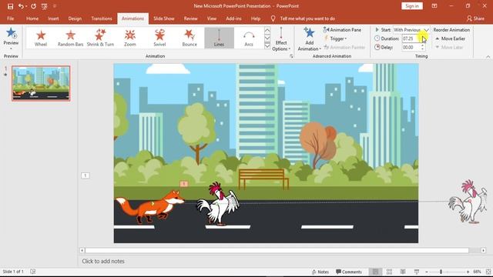Decrease the Delay value with stepper arrow
Viewport: 493px width, 277px height.
click(x=422, y=49)
